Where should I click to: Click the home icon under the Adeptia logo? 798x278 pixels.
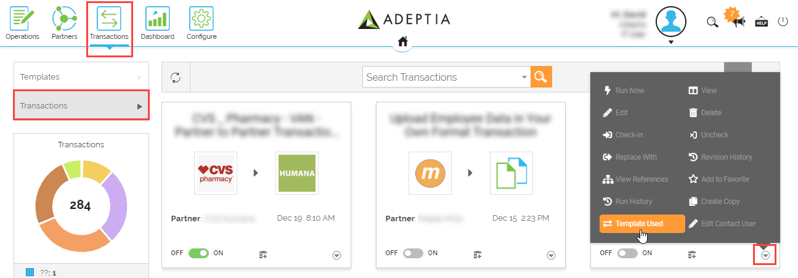pyautogui.click(x=402, y=41)
